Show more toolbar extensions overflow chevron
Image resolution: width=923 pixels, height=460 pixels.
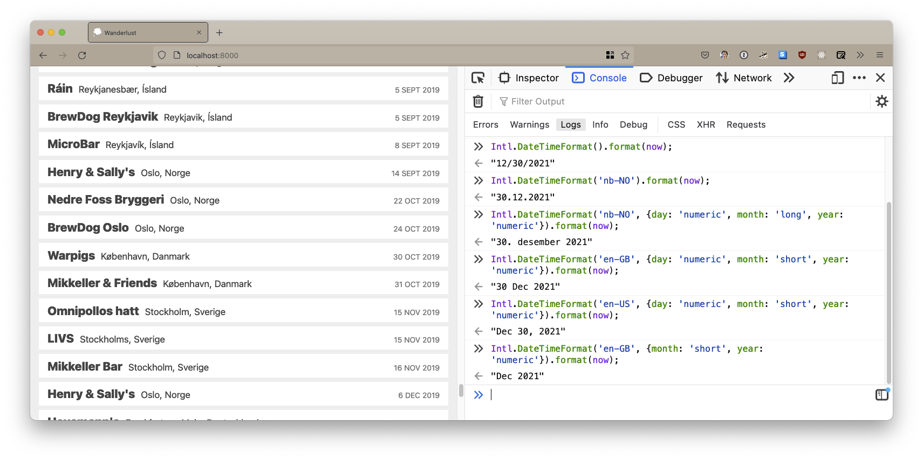[x=860, y=55]
